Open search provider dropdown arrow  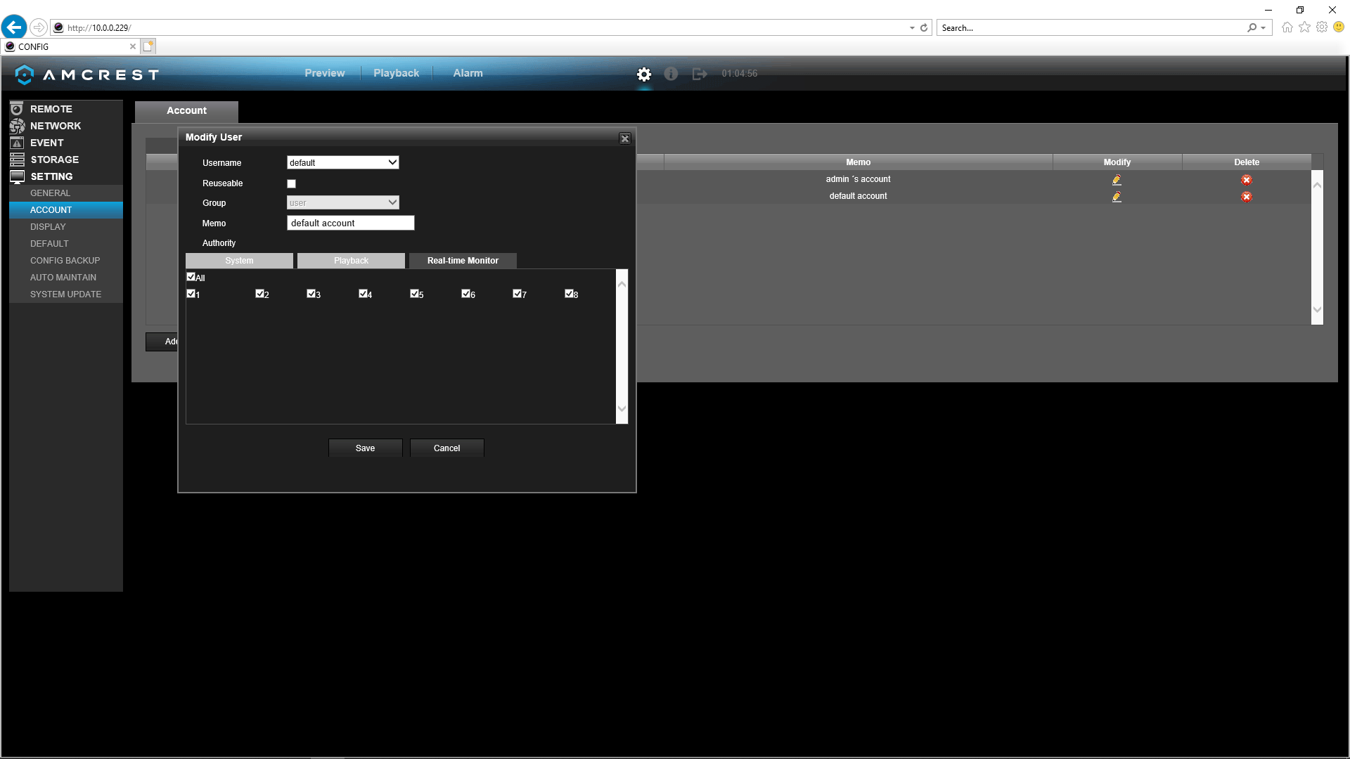pos(1264,28)
